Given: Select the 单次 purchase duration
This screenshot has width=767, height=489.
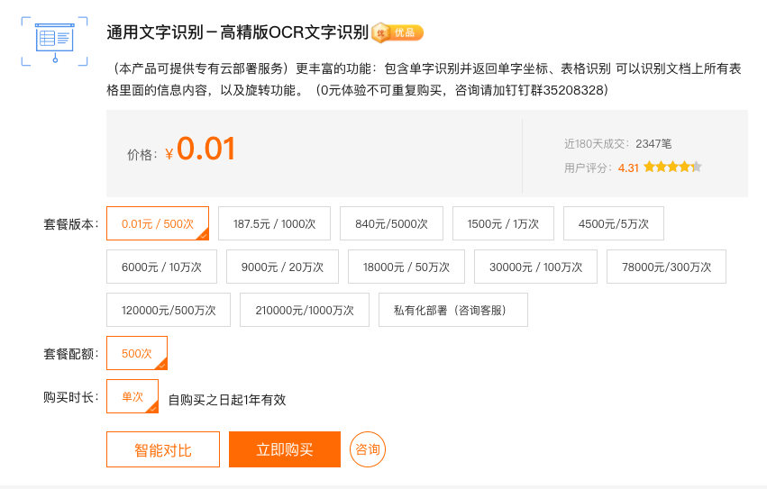Looking at the screenshot, I should pyautogui.click(x=132, y=396).
